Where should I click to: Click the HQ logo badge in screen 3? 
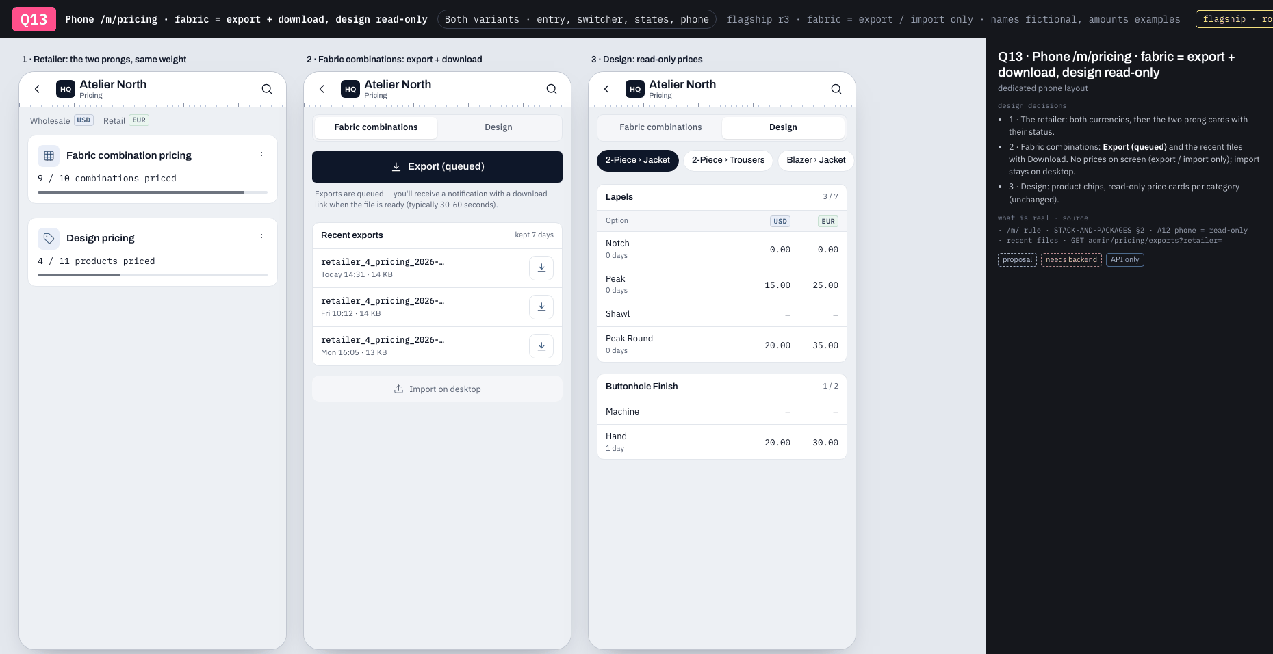pyautogui.click(x=635, y=89)
